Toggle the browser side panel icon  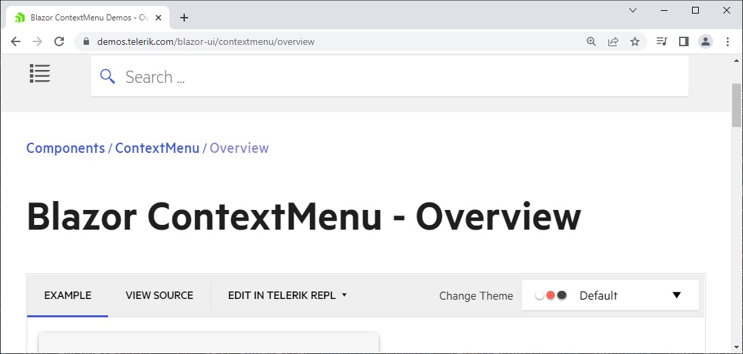(x=683, y=41)
